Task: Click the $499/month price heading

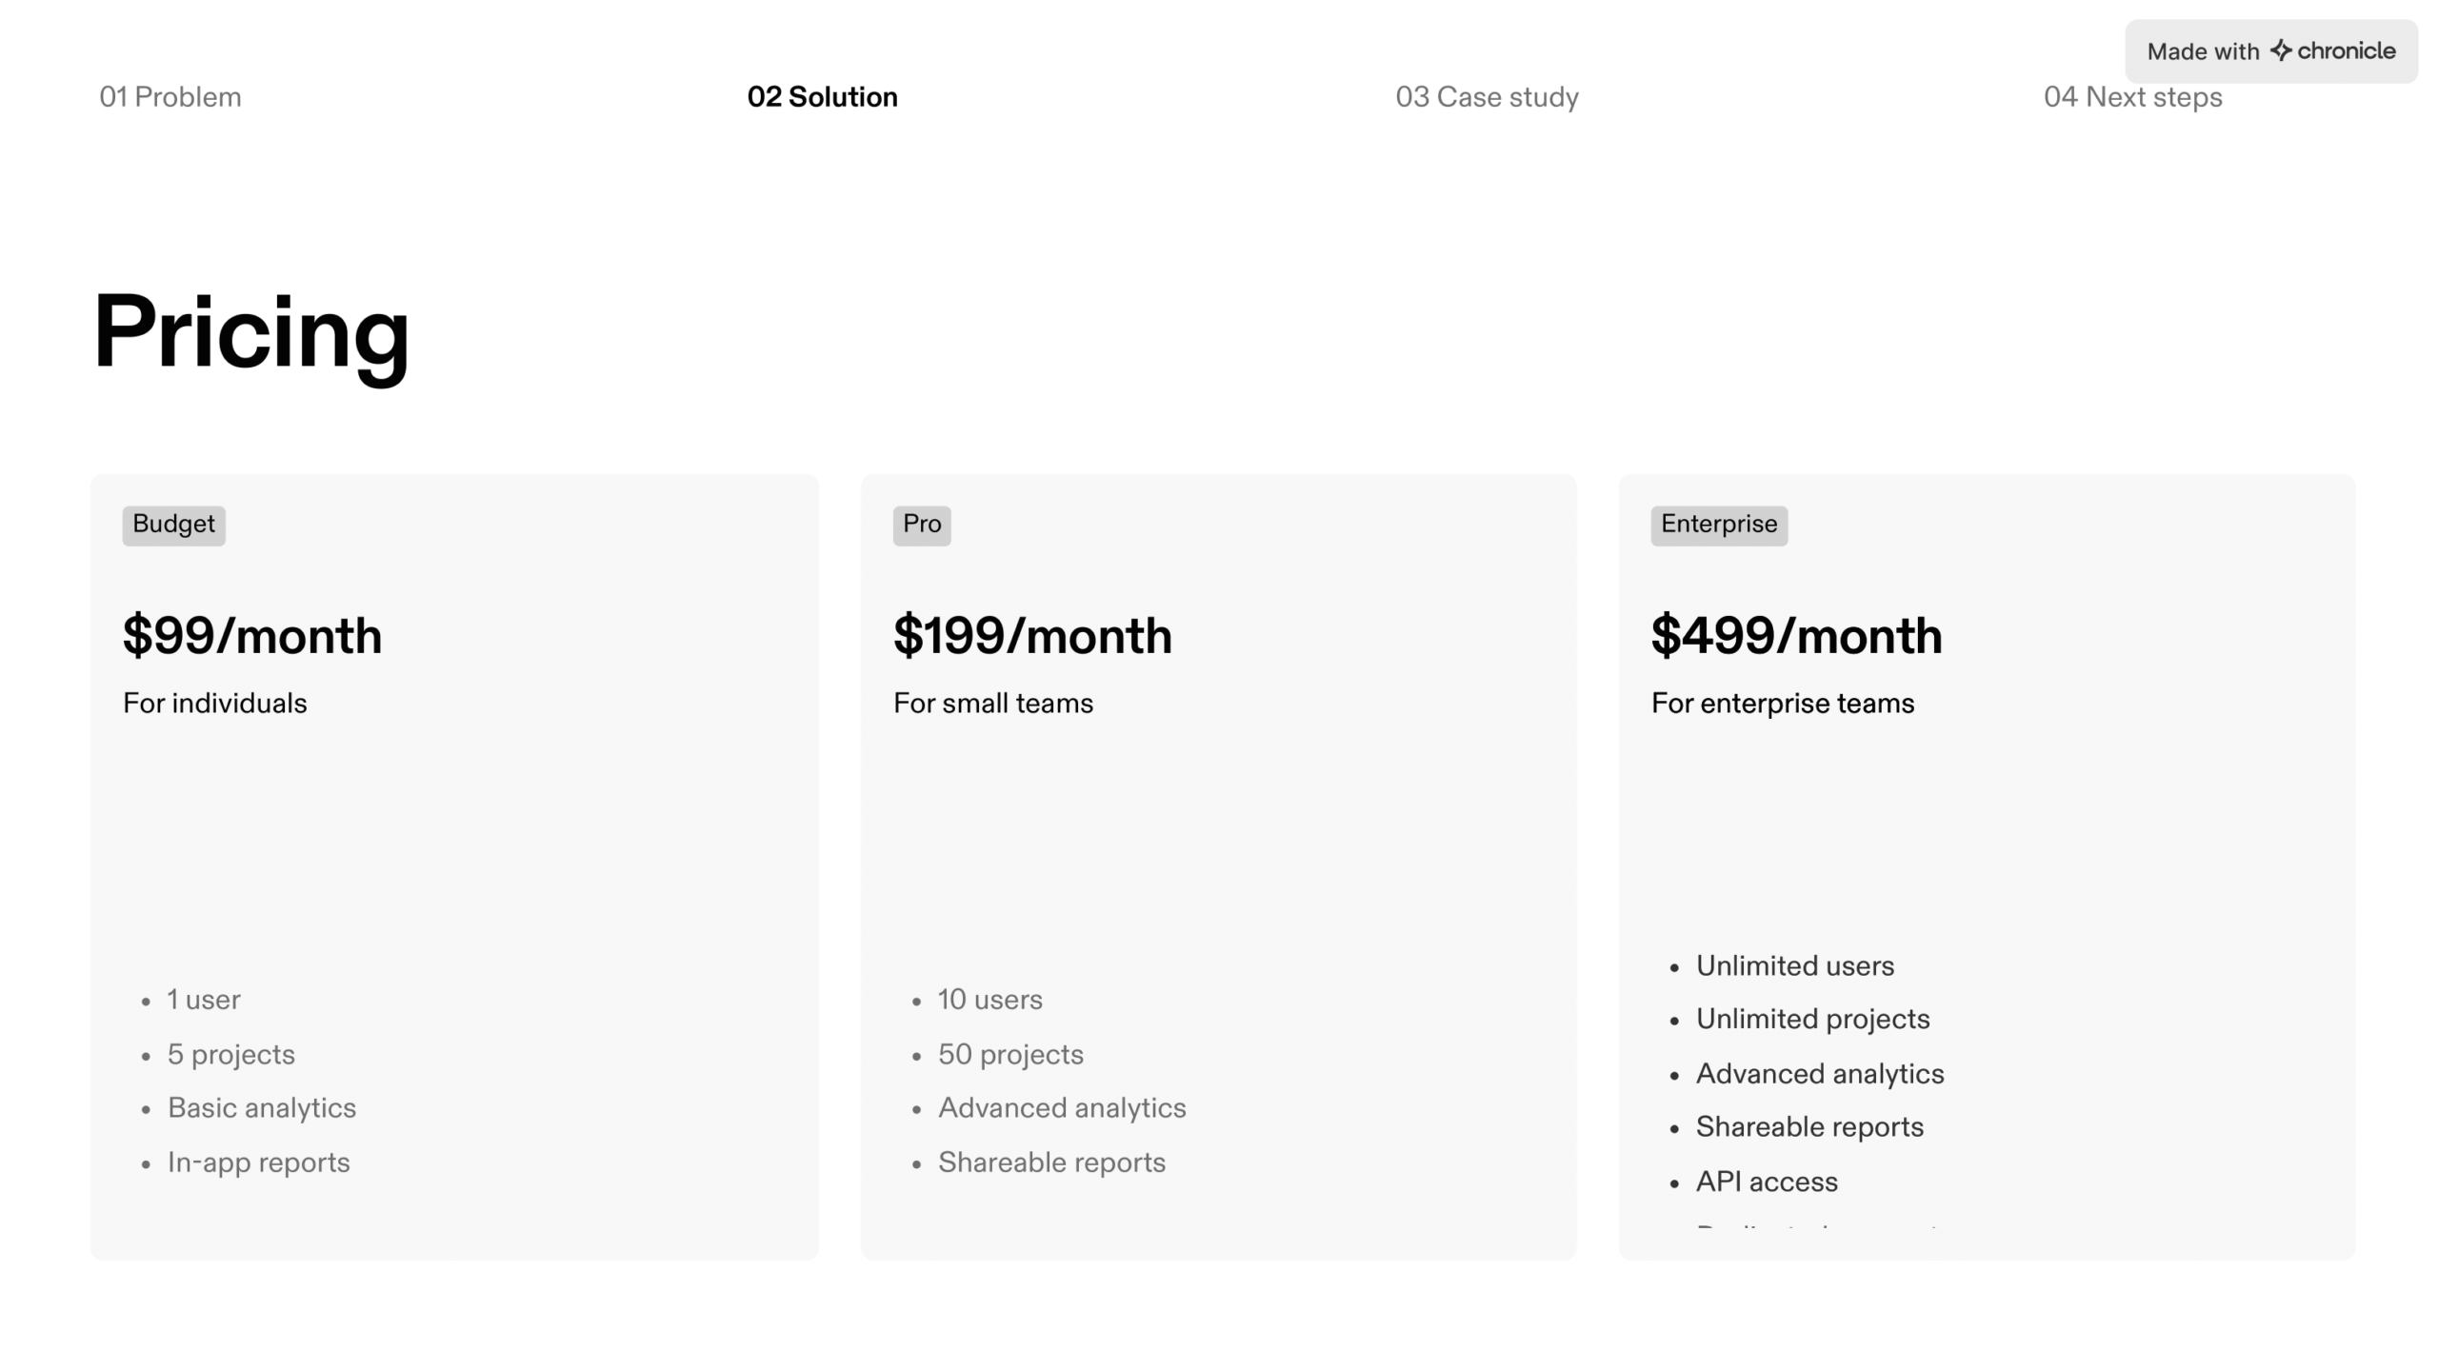Action: [1796, 635]
